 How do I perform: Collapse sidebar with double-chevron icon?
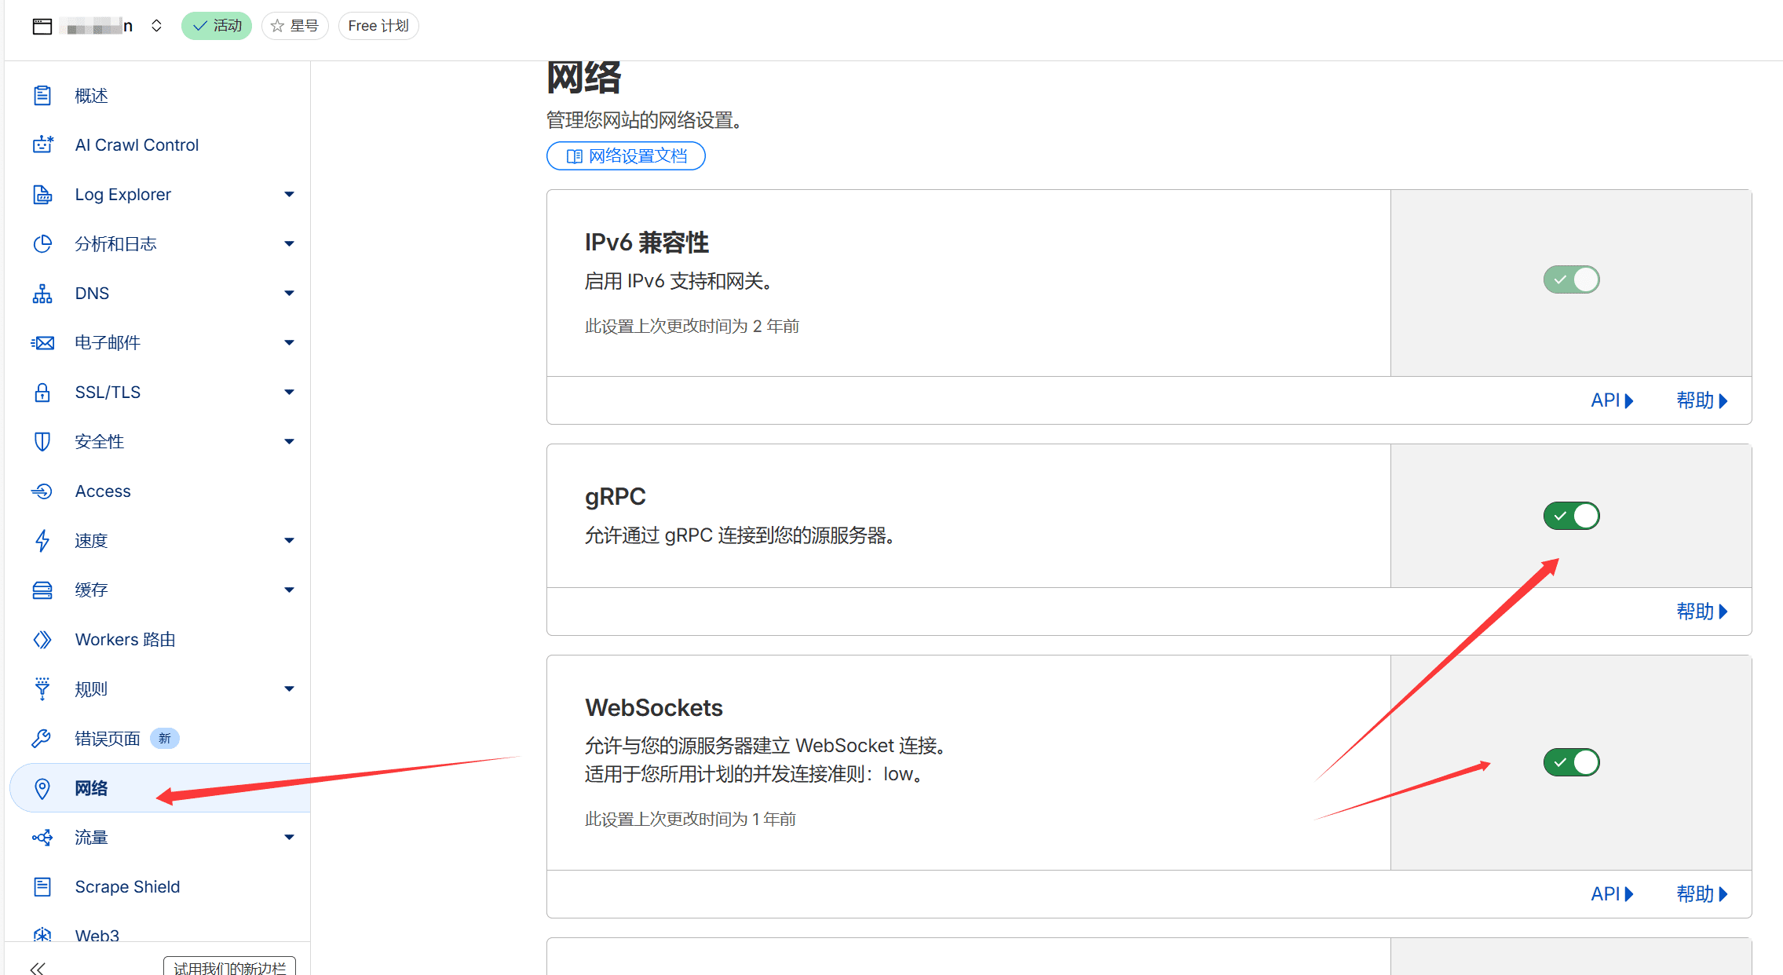point(38,967)
